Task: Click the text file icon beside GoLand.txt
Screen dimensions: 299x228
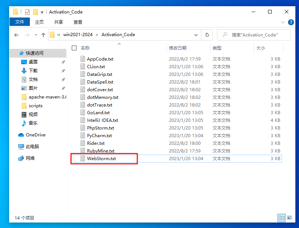Action: (83, 112)
